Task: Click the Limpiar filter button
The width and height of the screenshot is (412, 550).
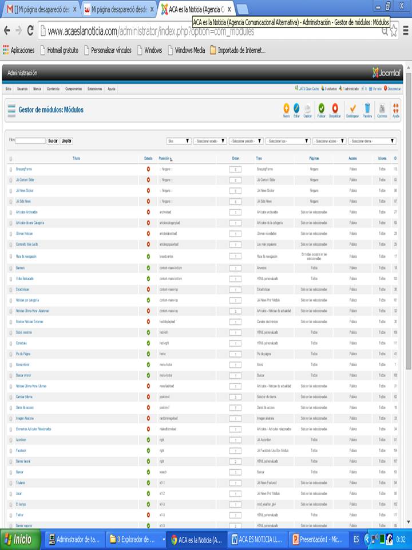Action: pos(66,141)
